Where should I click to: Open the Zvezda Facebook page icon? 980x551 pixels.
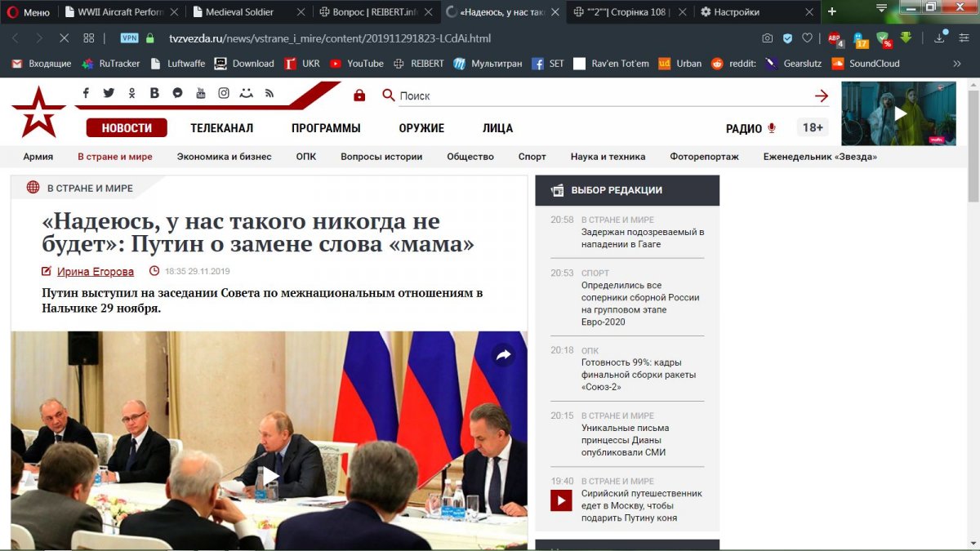click(x=86, y=94)
